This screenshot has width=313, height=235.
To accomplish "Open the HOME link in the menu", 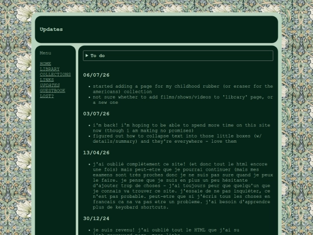I will click(x=45, y=64).
